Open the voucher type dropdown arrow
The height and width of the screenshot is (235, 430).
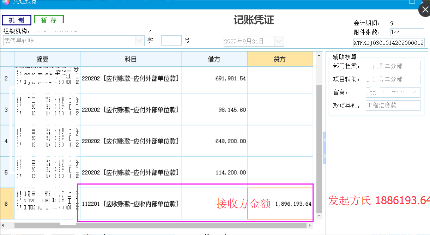pos(139,41)
